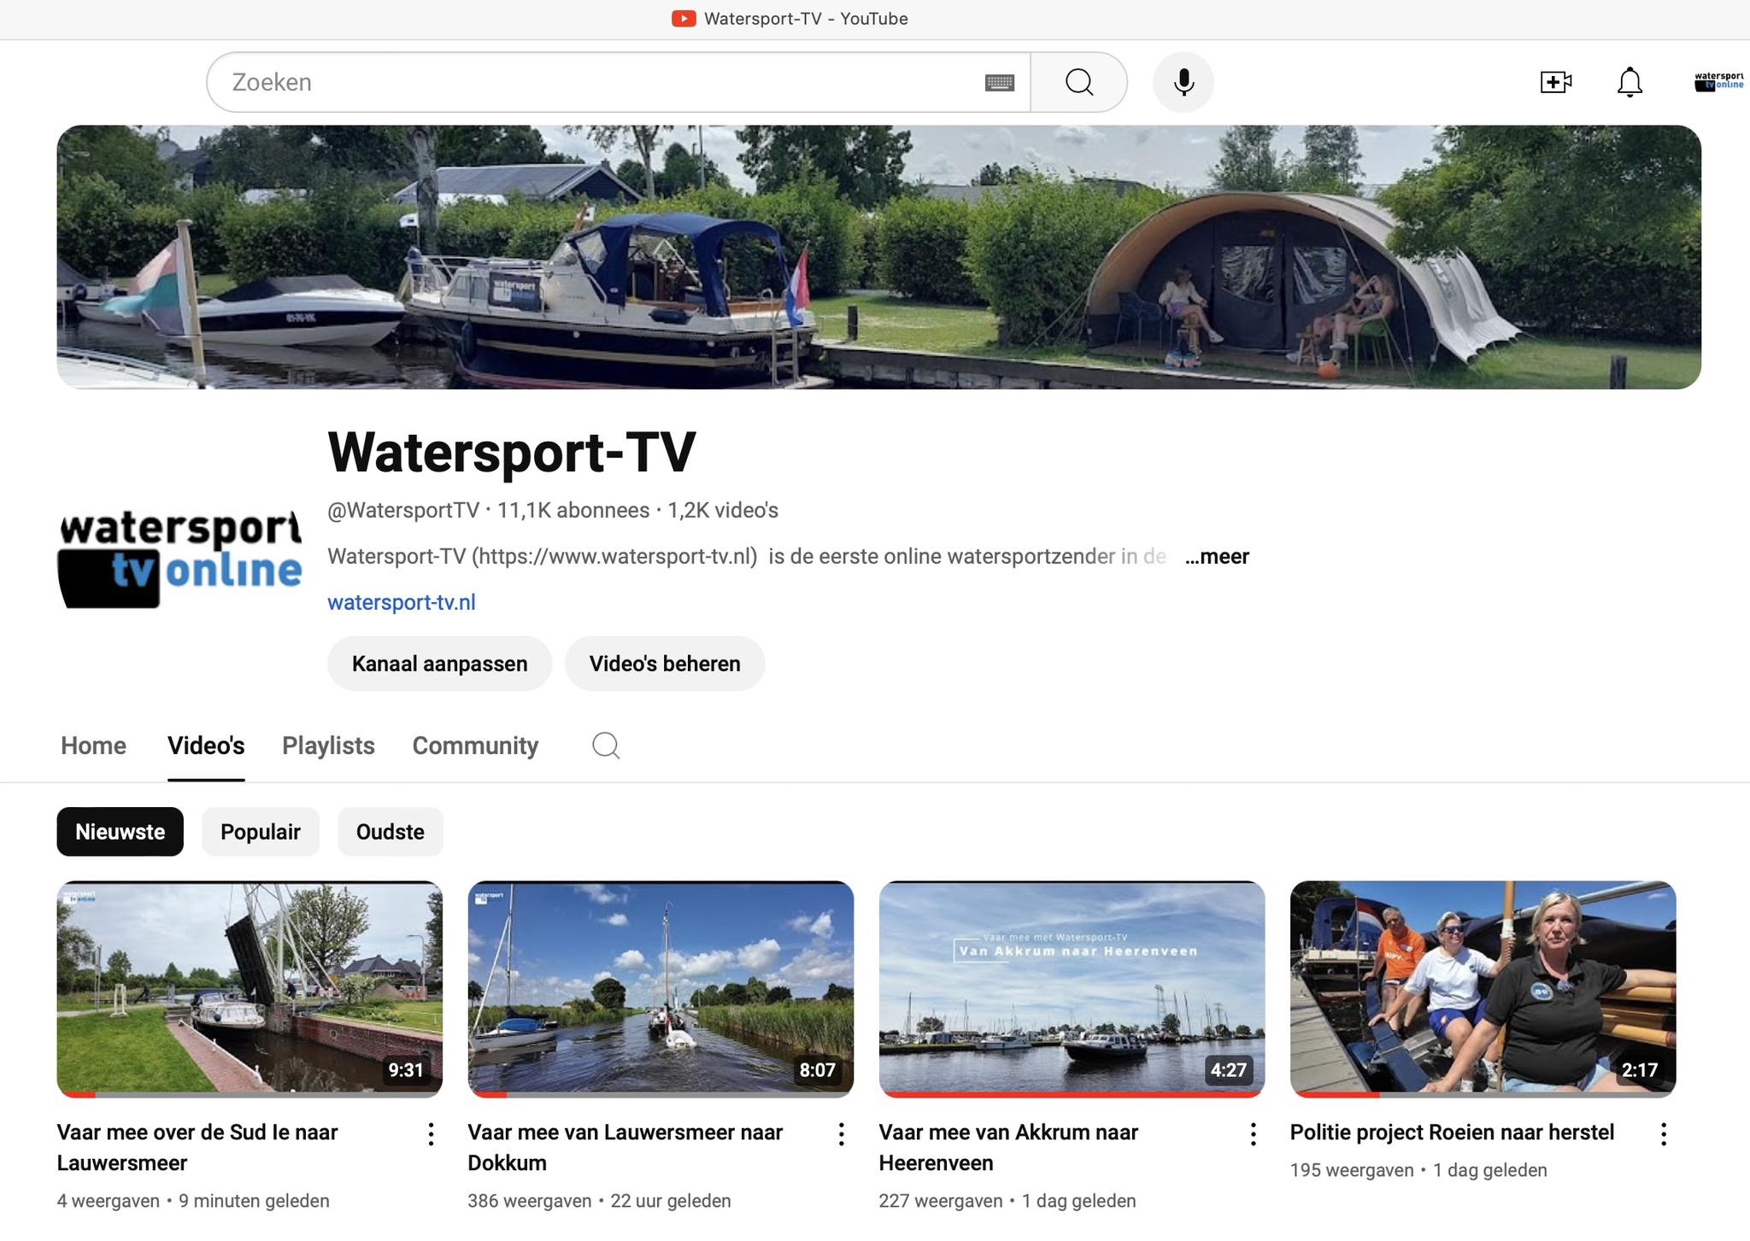Open the on-screen keyboard in the search bar

[1000, 82]
